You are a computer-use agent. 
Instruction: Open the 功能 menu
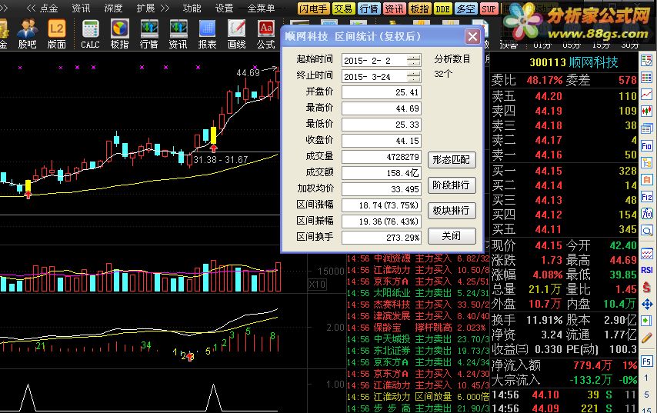(x=192, y=8)
